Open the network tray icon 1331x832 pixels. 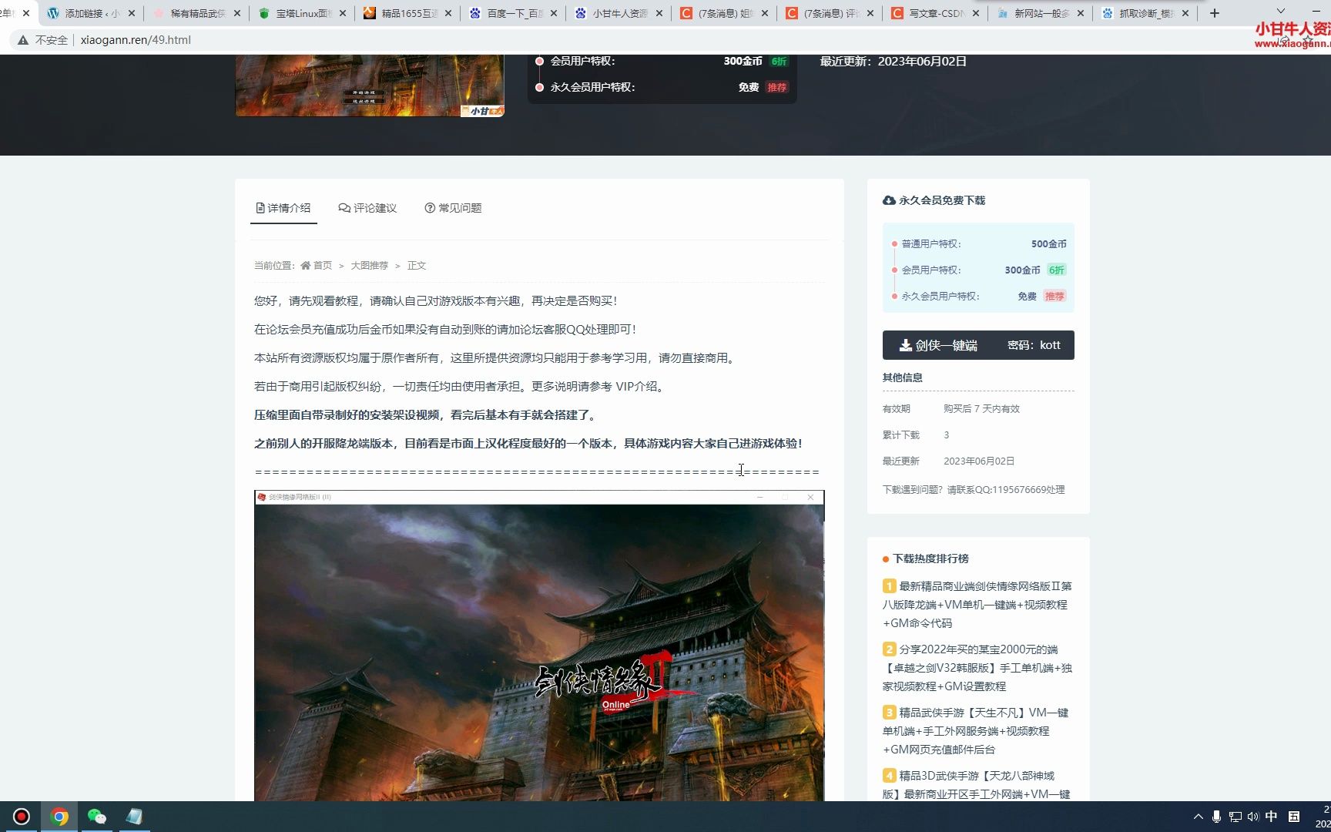click(x=1235, y=817)
